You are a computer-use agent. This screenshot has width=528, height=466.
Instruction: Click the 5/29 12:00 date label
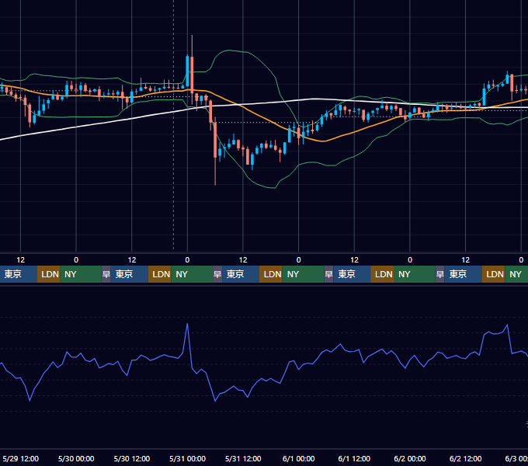(x=20, y=458)
